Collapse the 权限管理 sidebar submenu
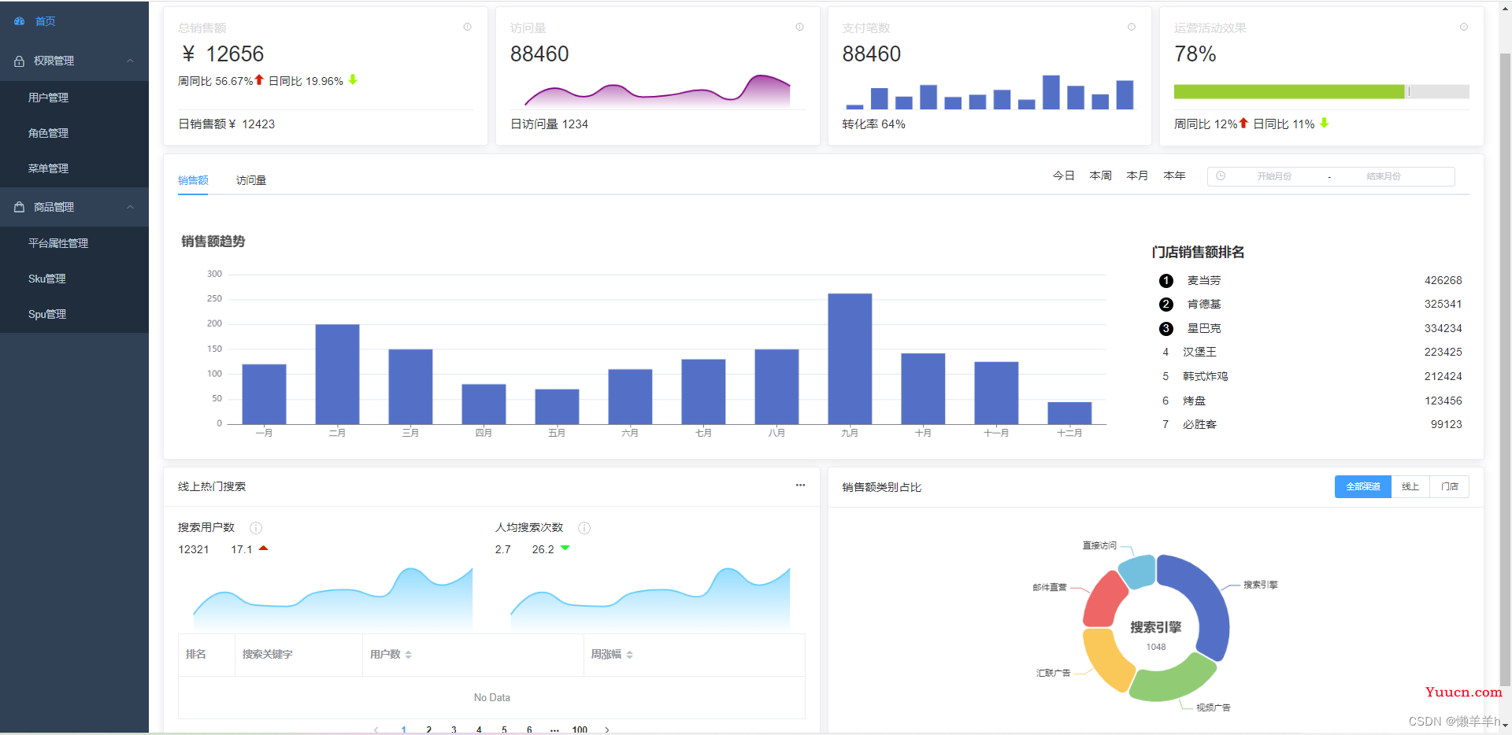 tap(131, 61)
